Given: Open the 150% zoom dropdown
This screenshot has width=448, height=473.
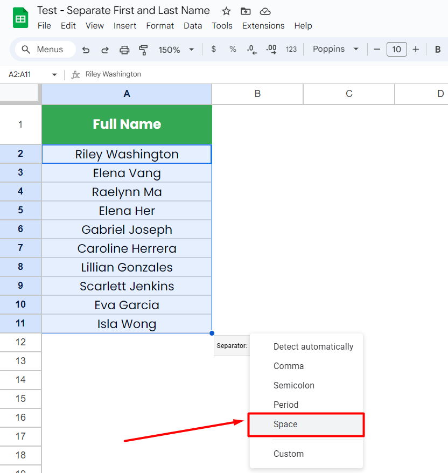Looking at the screenshot, I should point(176,50).
